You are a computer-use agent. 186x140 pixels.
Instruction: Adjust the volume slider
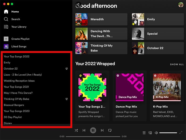point(168,133)
